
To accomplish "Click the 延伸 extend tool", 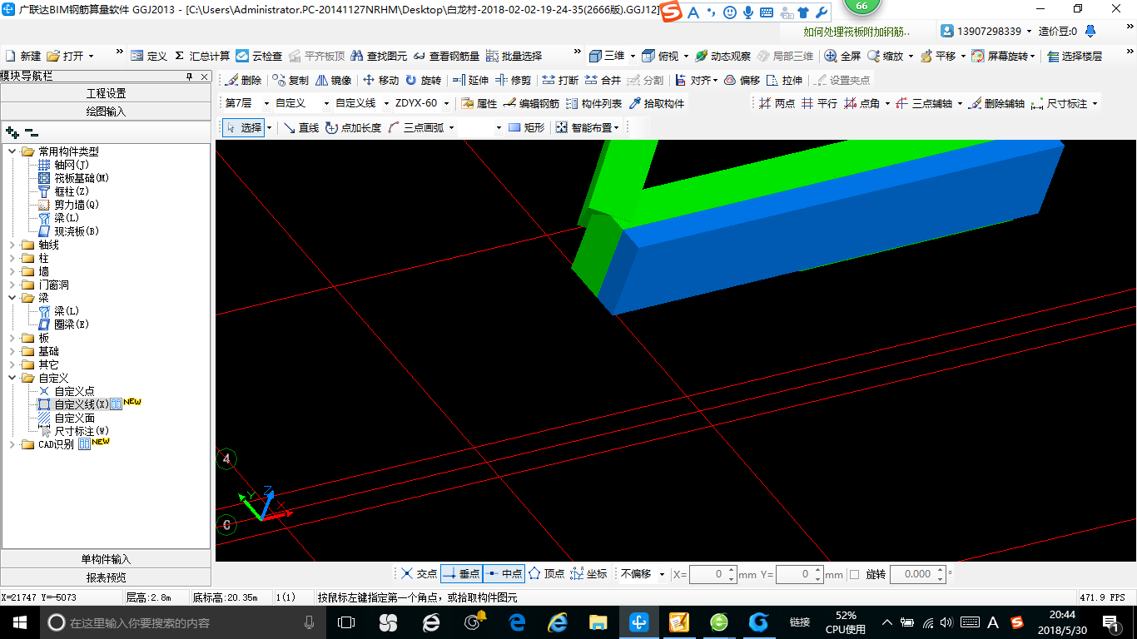I will (470, 80).
